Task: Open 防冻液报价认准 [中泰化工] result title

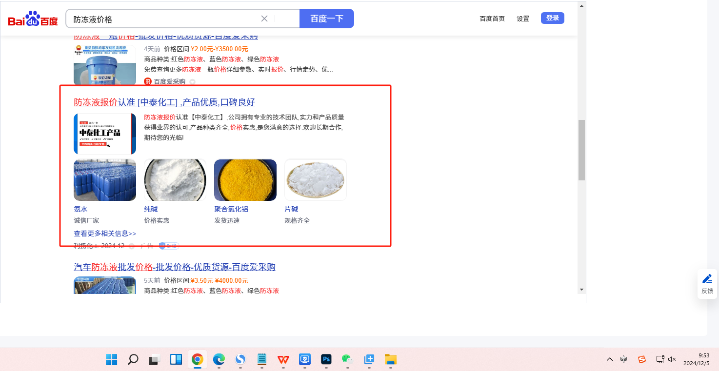Action: [x=164, y=102]
